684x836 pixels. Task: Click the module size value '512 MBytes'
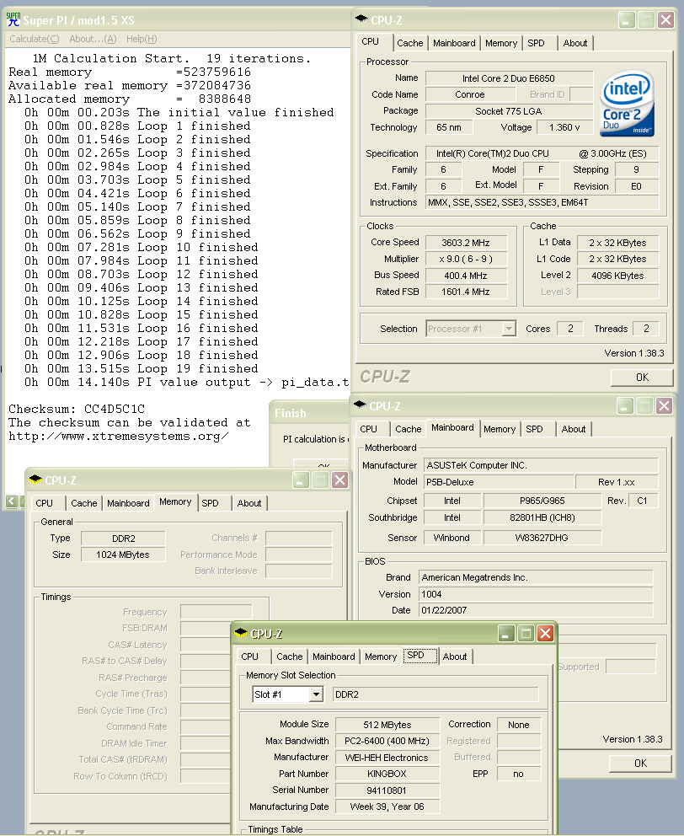(x=387, y=725)
